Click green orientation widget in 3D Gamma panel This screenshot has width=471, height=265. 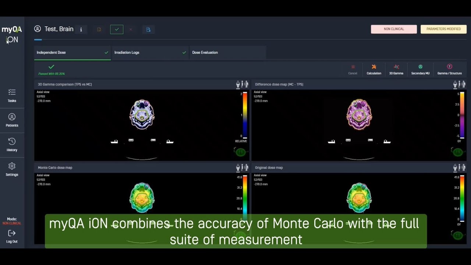click(240, 152)
